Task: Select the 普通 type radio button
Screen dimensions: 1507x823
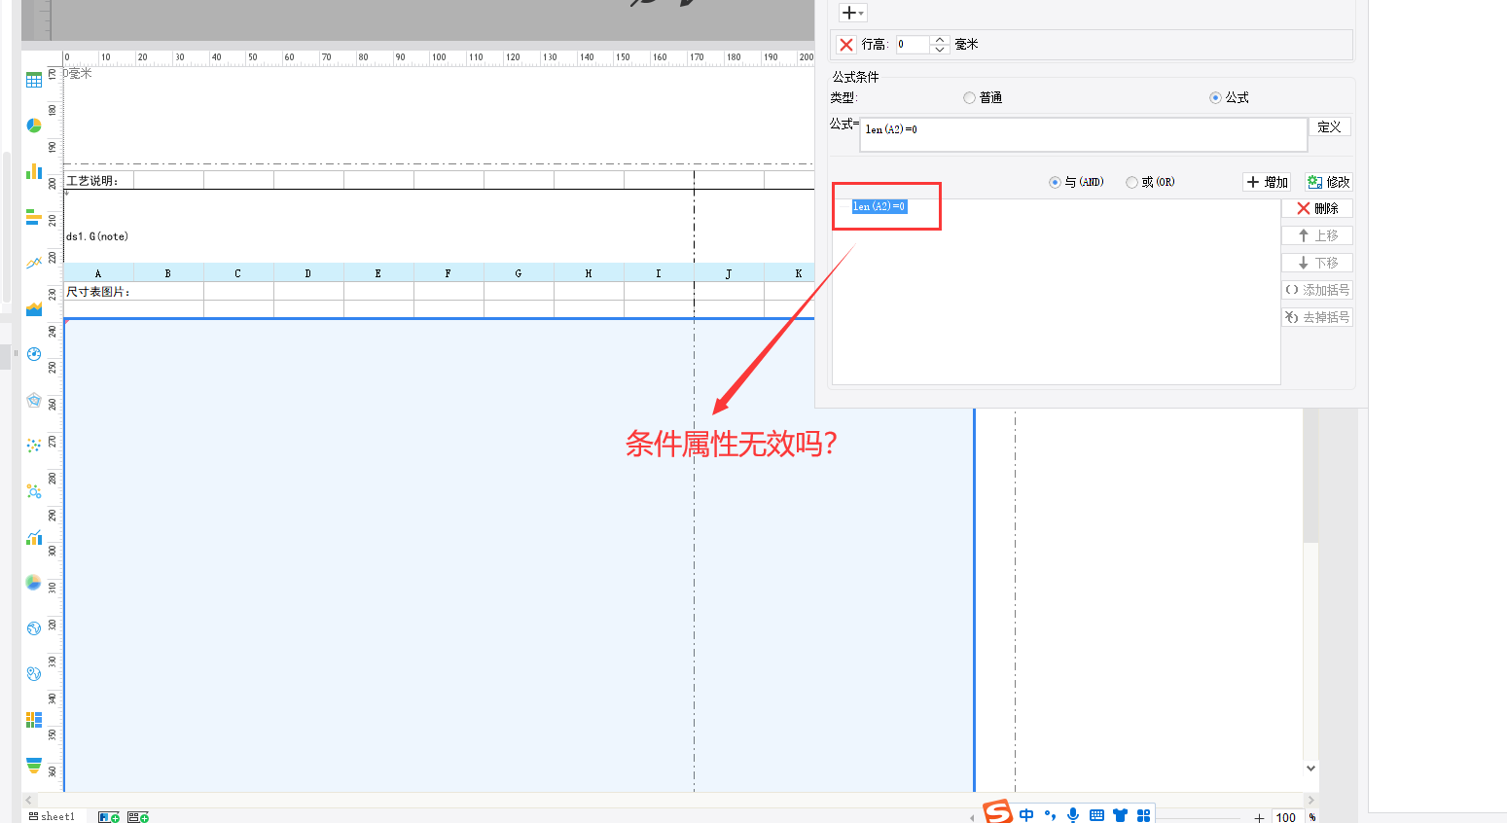Action: 969,97
